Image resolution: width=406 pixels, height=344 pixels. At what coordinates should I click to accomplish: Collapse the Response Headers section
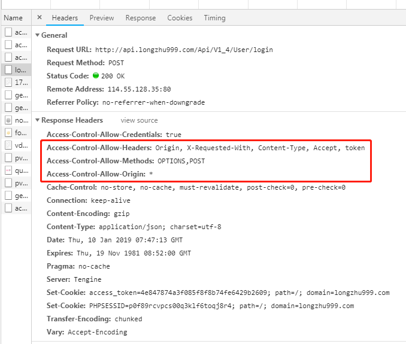tap(38, 120)
